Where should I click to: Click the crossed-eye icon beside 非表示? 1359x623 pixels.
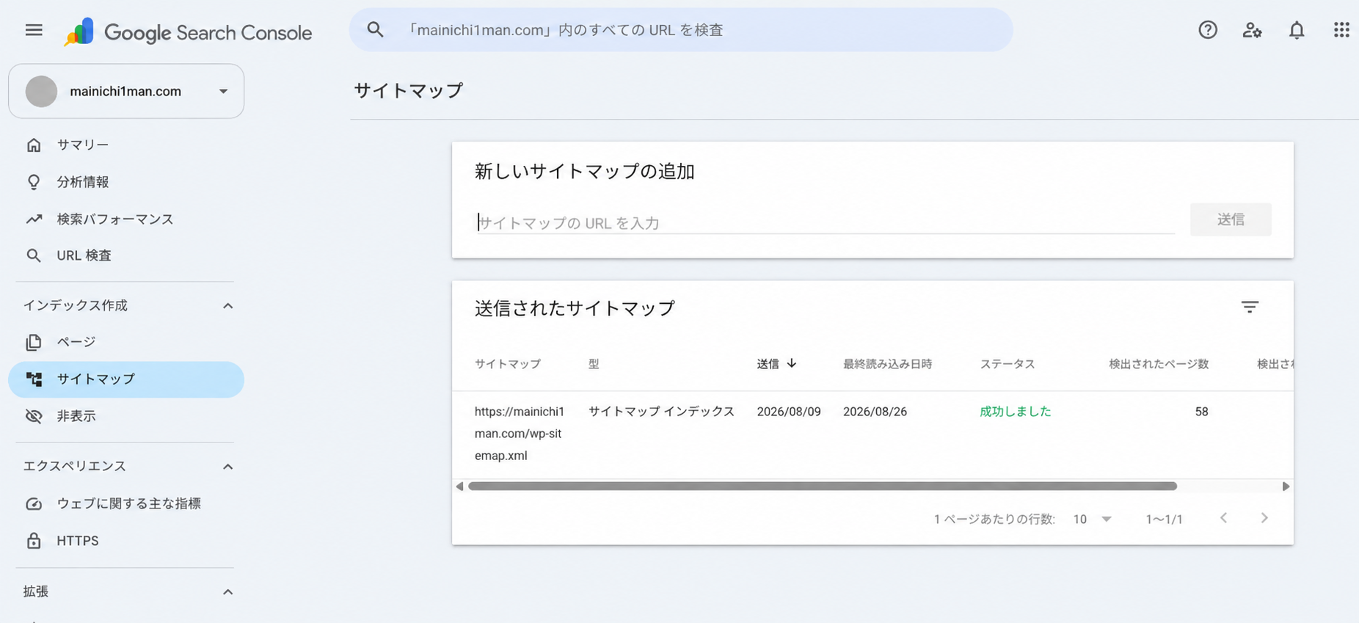click(x=34, y=416)
